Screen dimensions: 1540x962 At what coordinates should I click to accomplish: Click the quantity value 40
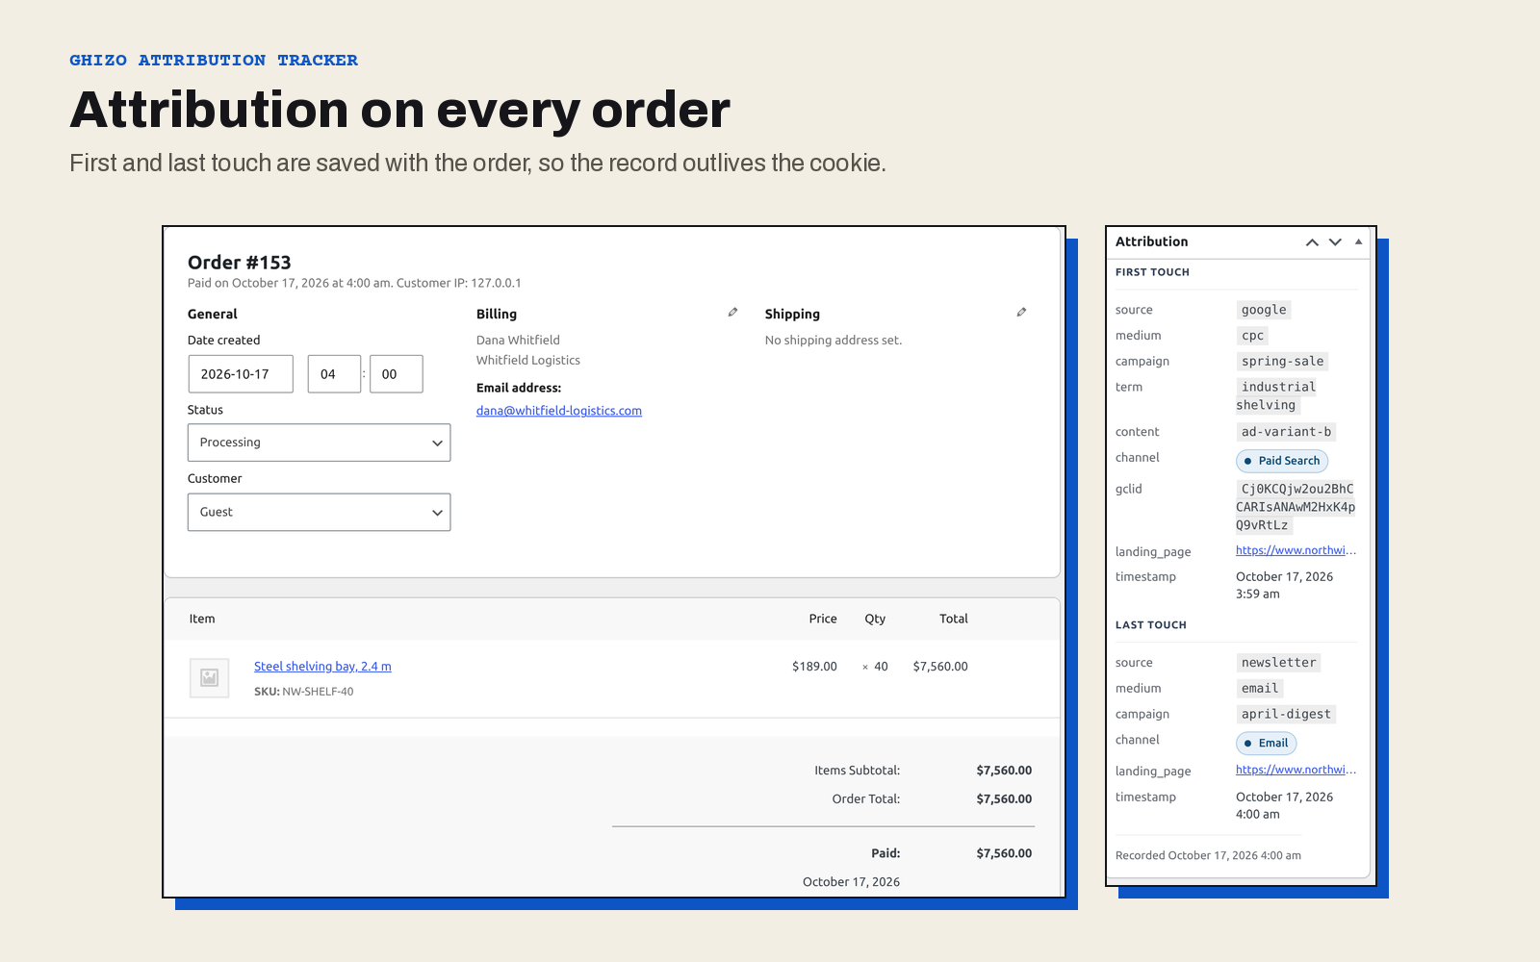(x=881, y=667)
